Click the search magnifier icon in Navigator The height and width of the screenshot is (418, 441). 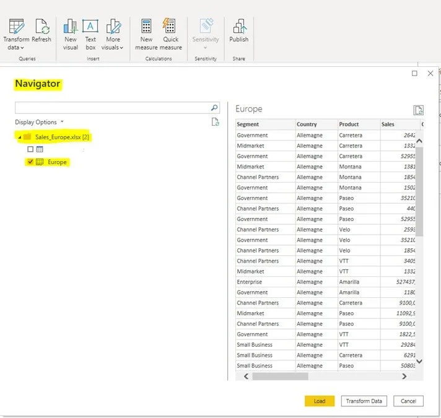(x=214, y=108)
